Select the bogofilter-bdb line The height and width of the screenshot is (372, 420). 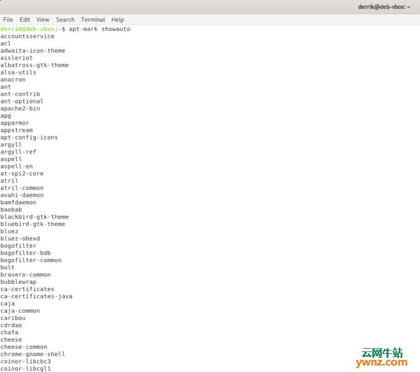[x=26, y=253]
